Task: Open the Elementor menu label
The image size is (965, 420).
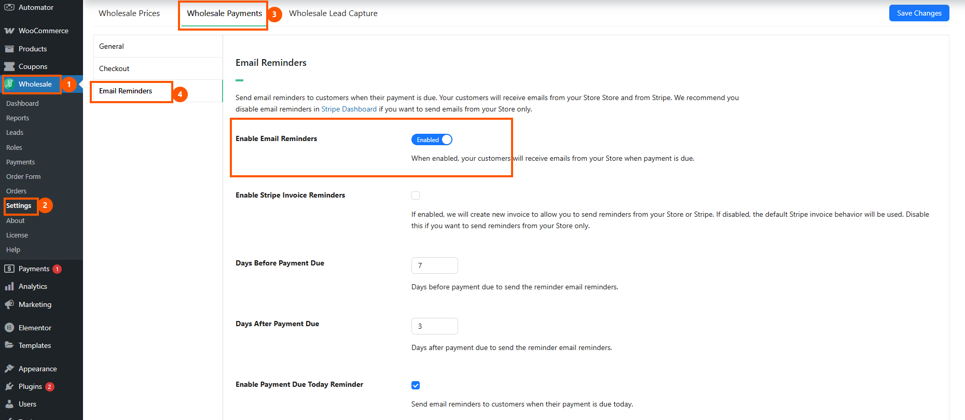Action: tap(35, 328)
